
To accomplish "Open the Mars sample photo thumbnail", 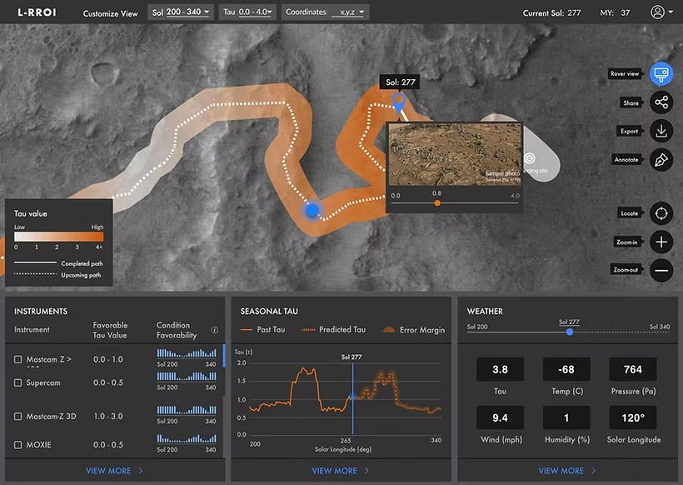I will [455, 155].
